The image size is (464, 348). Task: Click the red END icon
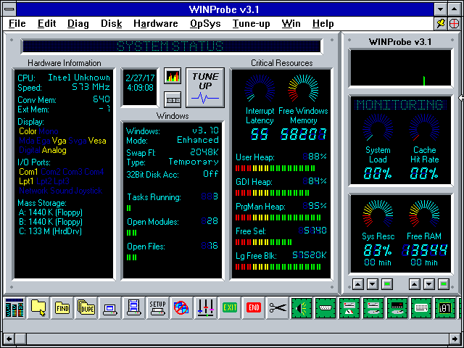pyautogui.click(x=254, y=308)
